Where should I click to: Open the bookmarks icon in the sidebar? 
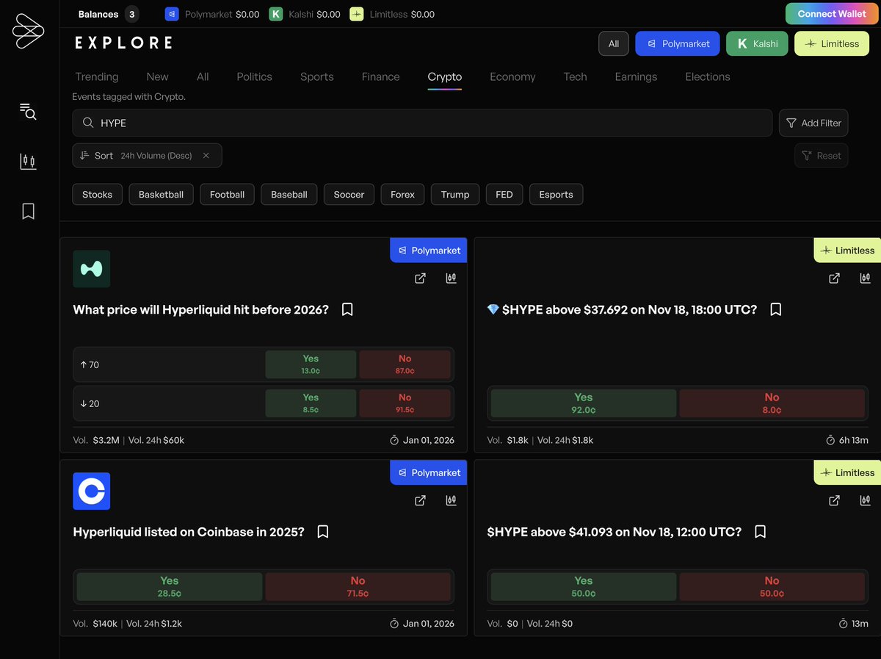pyautogui.click(x=28, y=212)
